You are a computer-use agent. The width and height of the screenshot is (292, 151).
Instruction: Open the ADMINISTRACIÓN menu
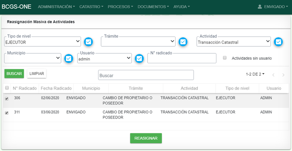pos(57,7)
